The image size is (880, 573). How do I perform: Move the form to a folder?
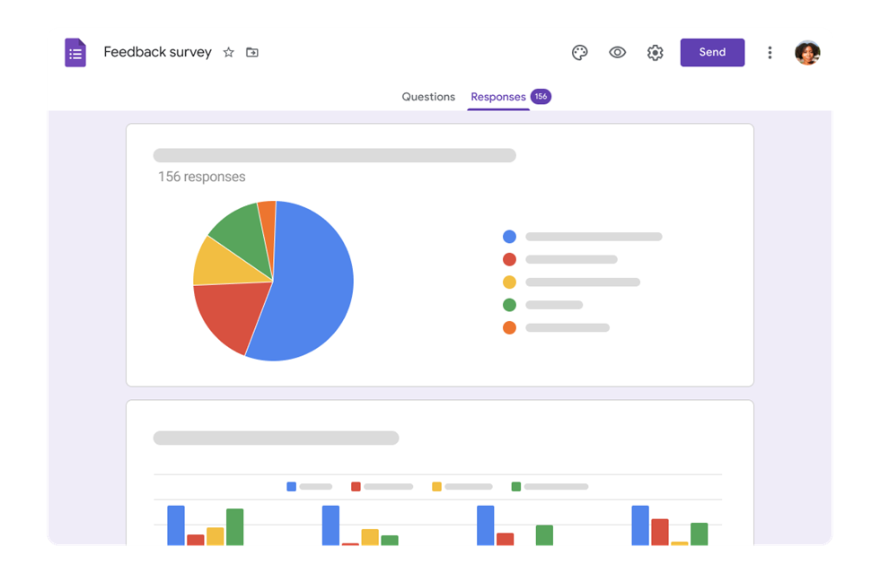[251, 53]
